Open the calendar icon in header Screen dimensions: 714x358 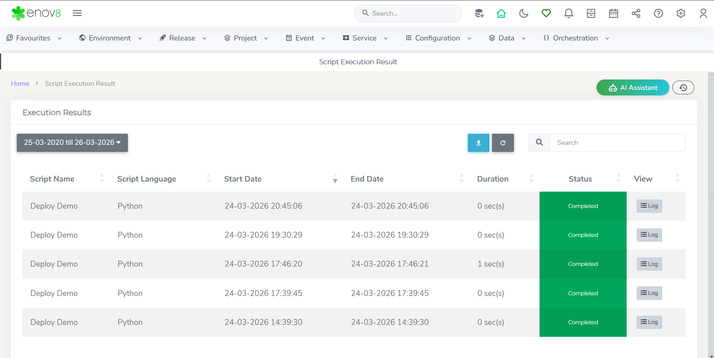point(613,14)
